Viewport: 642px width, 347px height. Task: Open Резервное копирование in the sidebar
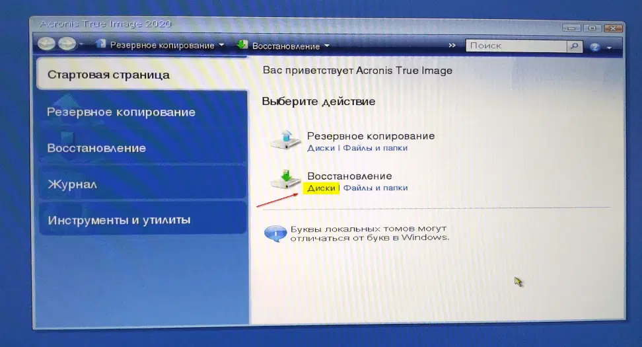[x=143, y=112]
